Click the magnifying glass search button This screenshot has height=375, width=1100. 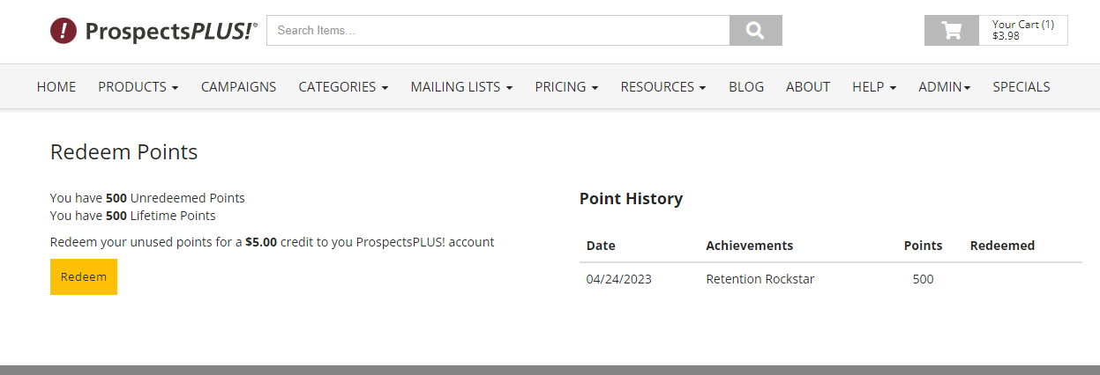click(756, 30)
